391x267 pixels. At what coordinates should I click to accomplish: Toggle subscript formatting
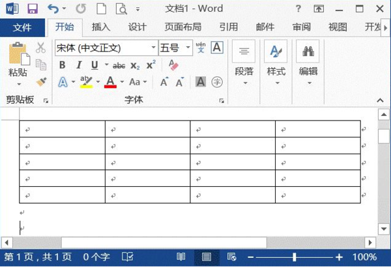tap(135, 66)
